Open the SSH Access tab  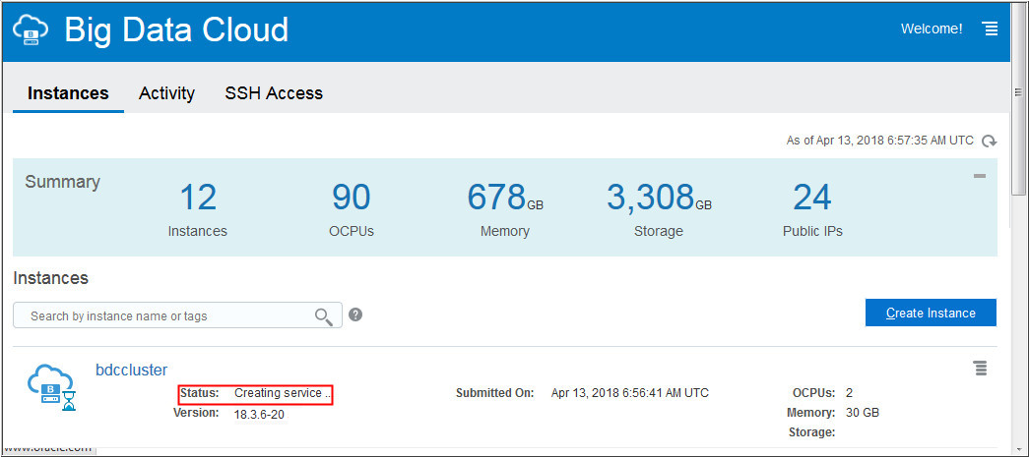[274, 93]
